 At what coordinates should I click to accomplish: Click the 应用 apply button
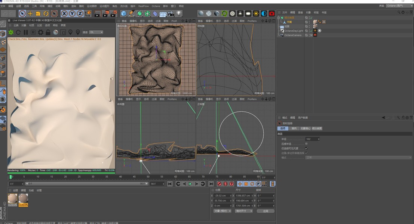coord(266,211)
